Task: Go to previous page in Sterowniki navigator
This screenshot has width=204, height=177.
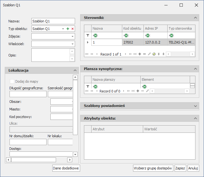Action: (92, 54)
